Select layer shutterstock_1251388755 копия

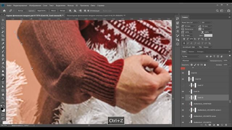(205, 116)
